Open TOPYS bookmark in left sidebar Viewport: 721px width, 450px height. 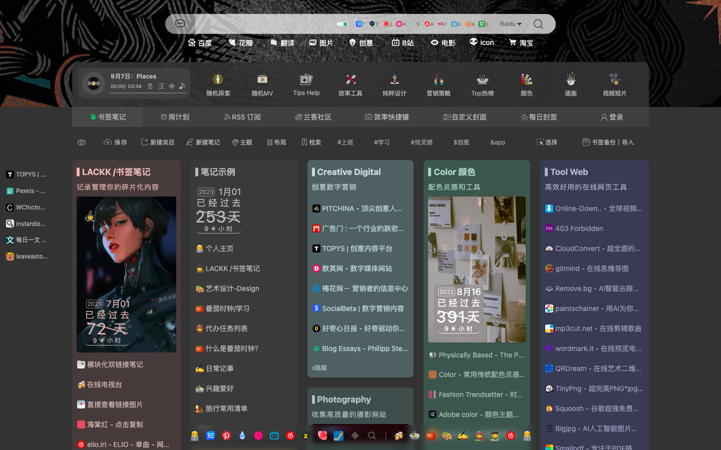tap(26, 174)
